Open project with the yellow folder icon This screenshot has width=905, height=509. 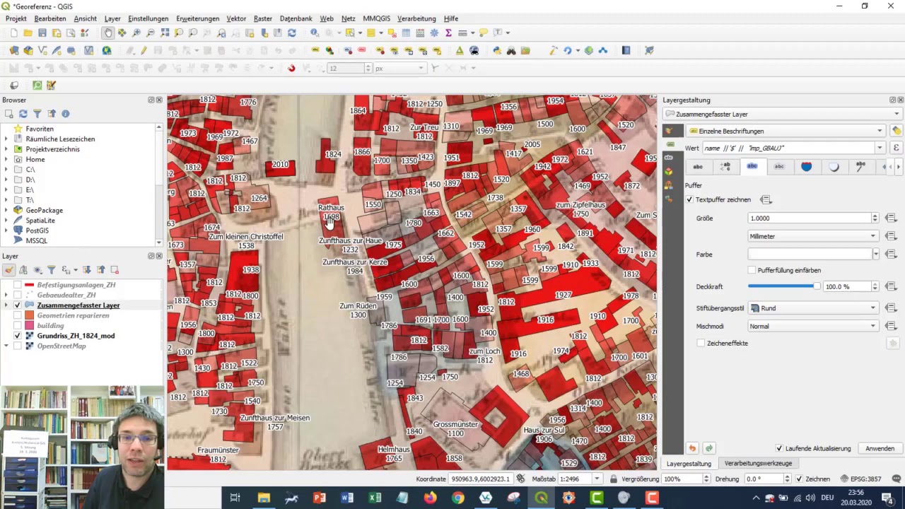28,33
